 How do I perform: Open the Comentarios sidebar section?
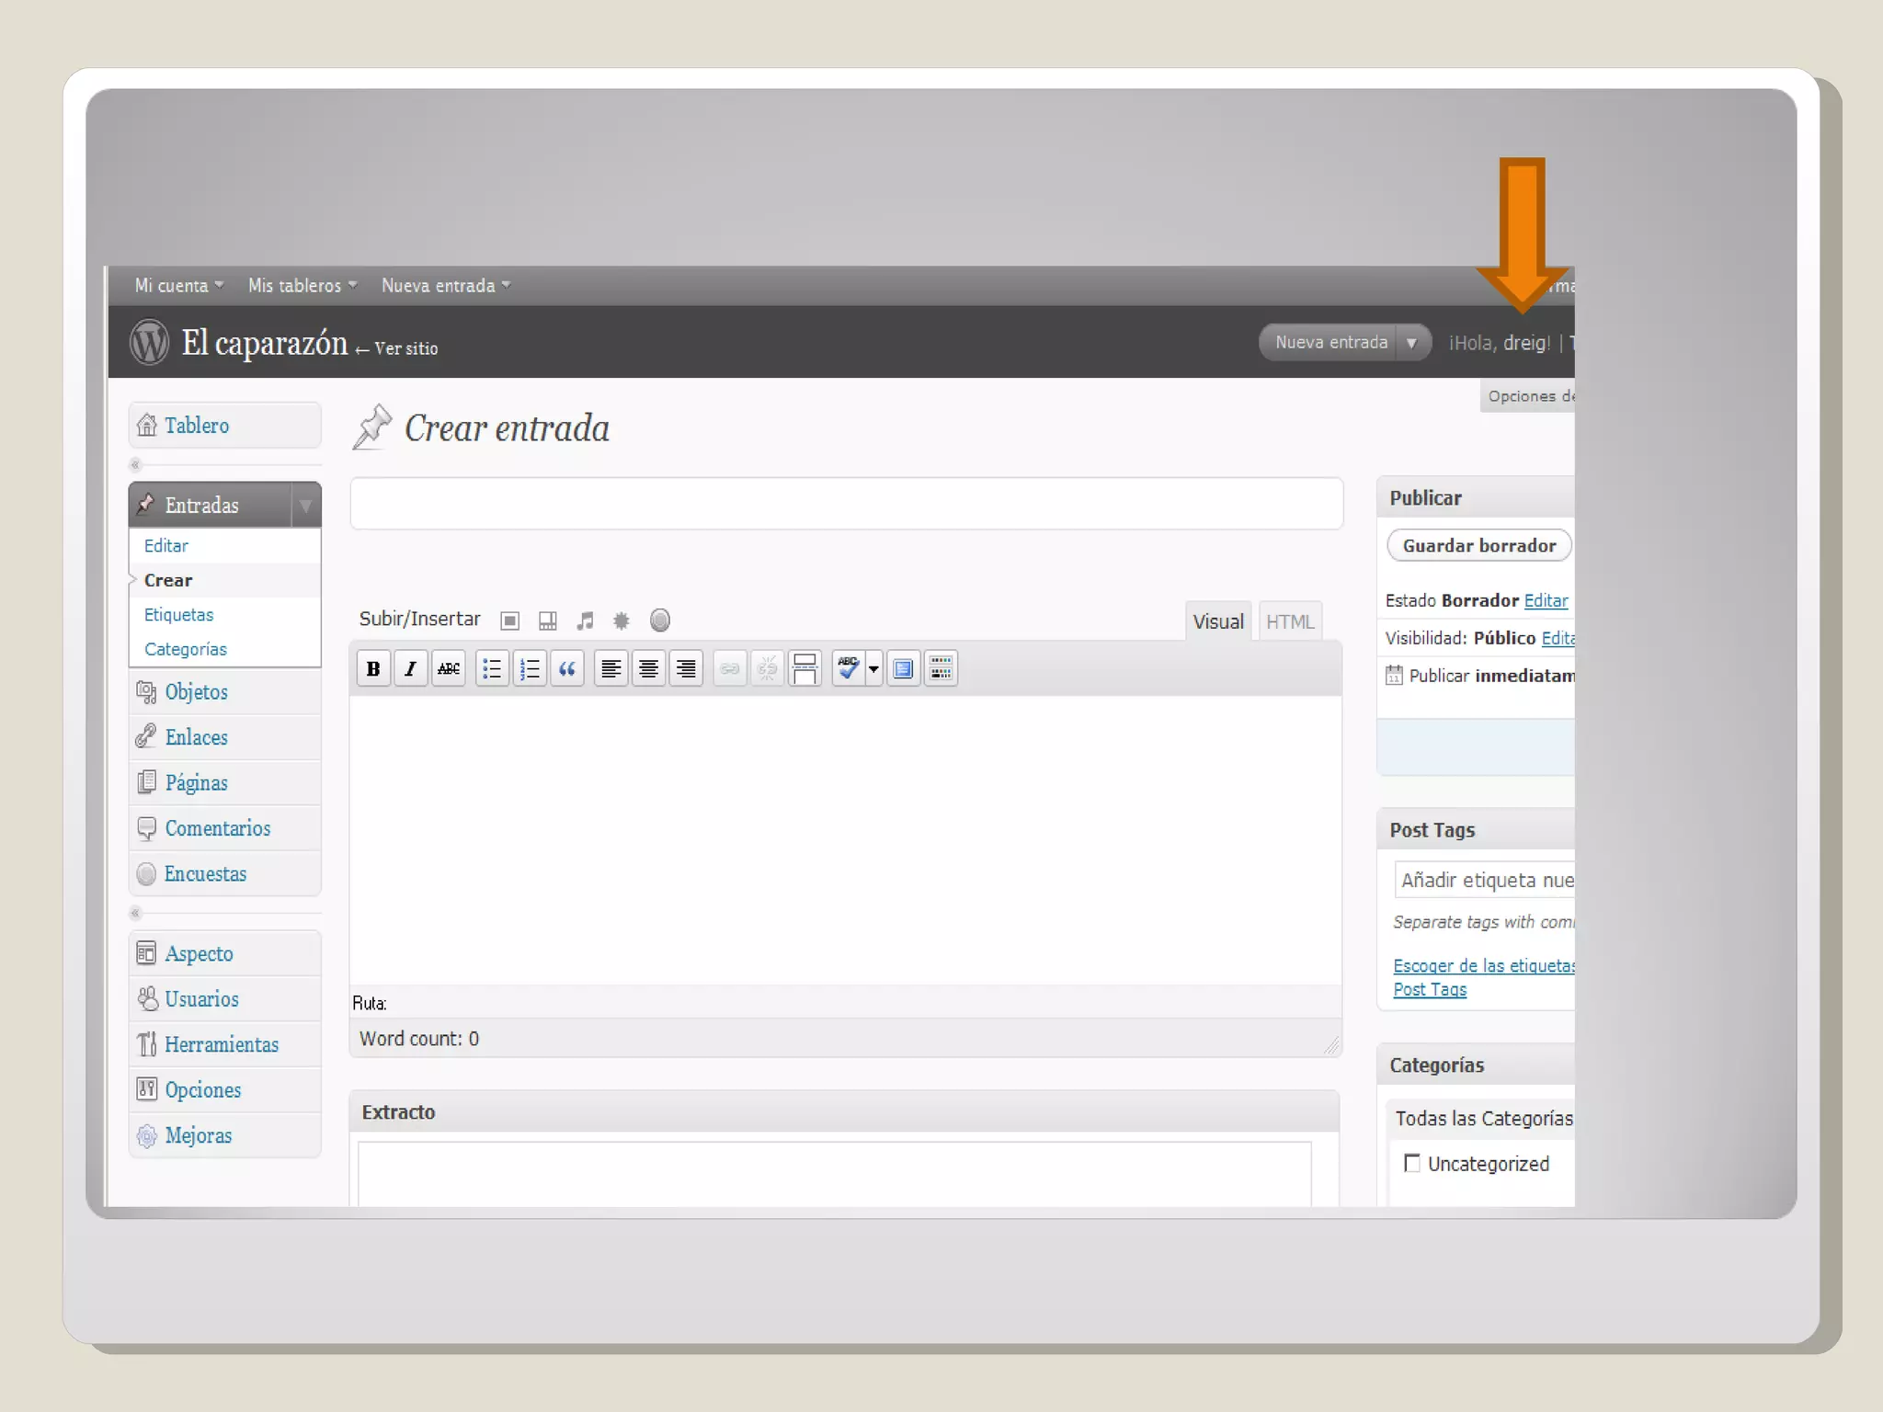point(217,828)
